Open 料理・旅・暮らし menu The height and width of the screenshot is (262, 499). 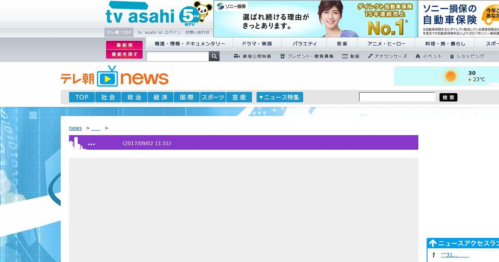pyautogui.click(x=445, y=44)
